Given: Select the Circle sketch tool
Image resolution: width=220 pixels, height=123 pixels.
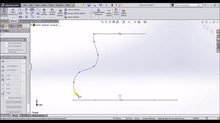Looking at the screenshot, I should (x=26, y=10).
